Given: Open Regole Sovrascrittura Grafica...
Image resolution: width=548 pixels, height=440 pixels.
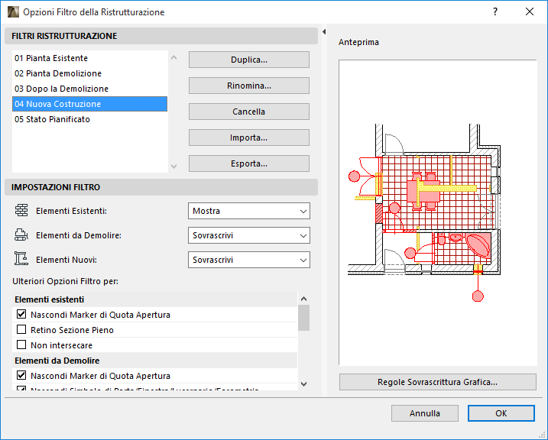Looking at the screenshot, I should point(438,382).
